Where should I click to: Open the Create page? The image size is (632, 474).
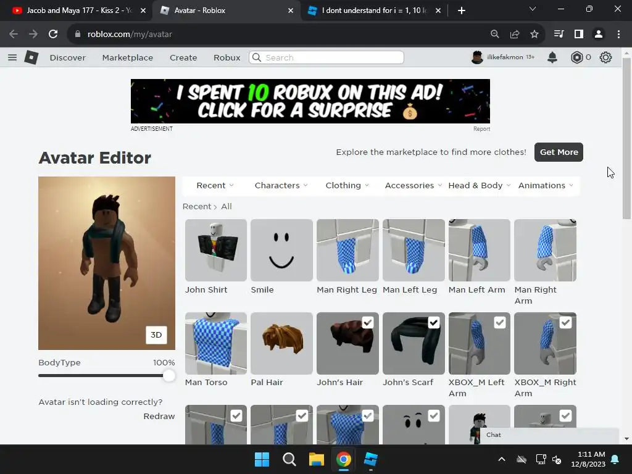pos(183,57)
